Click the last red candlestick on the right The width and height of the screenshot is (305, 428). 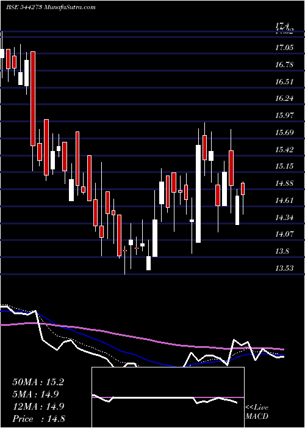[243, 189]
